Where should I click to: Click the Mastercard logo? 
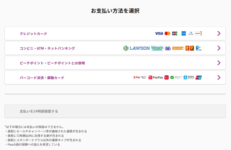point(167,34)
